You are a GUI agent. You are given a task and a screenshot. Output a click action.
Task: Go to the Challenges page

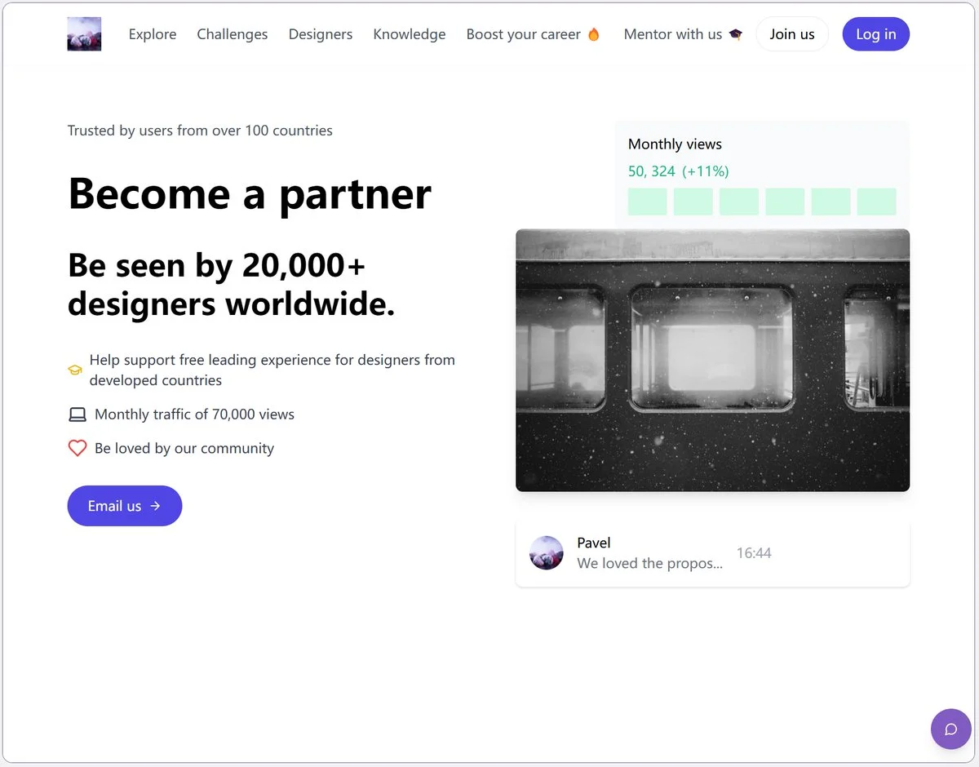(233, 34)
